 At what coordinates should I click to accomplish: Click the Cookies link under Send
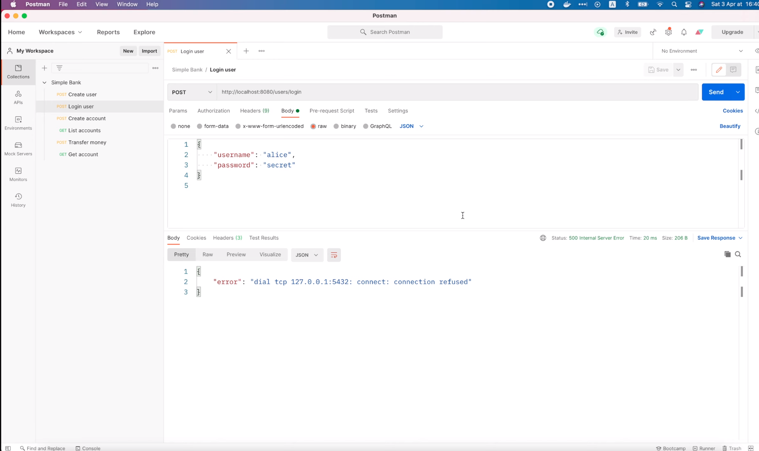(733, 111)
